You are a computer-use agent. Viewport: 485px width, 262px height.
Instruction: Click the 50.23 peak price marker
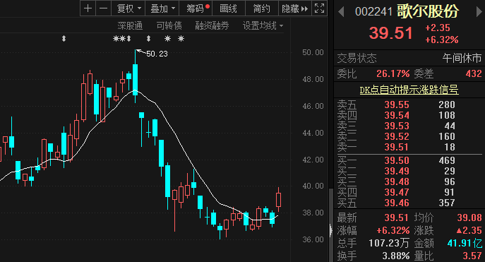[157, 54]
